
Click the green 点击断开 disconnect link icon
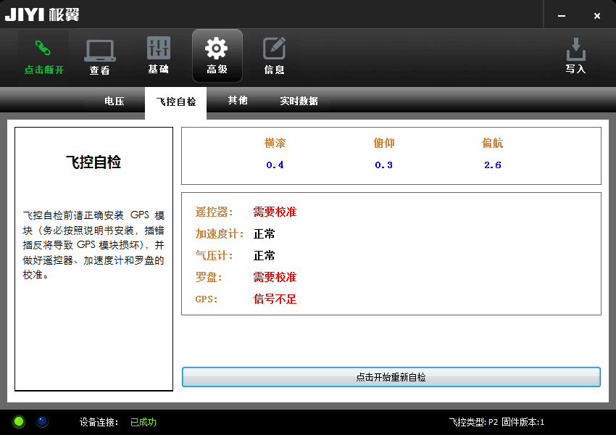43,49
